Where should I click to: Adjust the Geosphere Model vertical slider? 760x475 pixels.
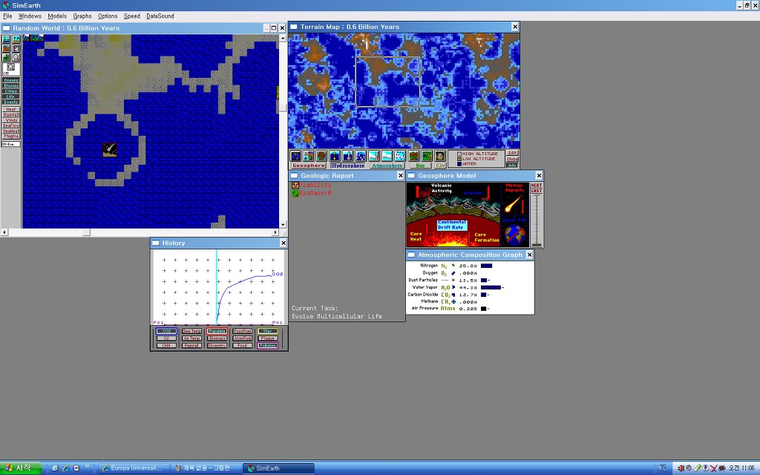(537, 220)
